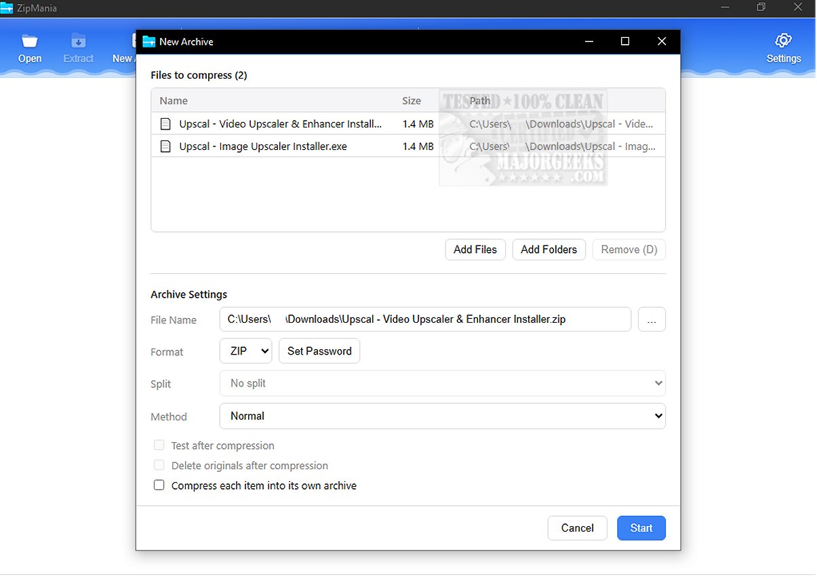
Task: Click the Path column header
Action: 480,100
